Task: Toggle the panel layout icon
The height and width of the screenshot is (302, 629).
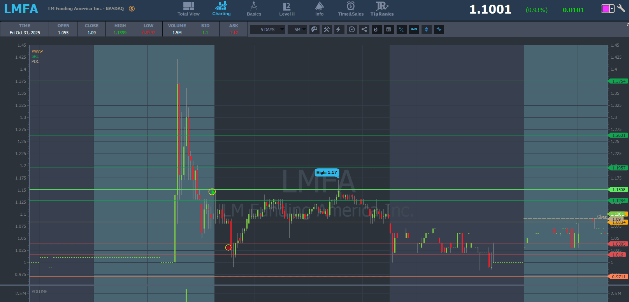Action: (389, 30)
